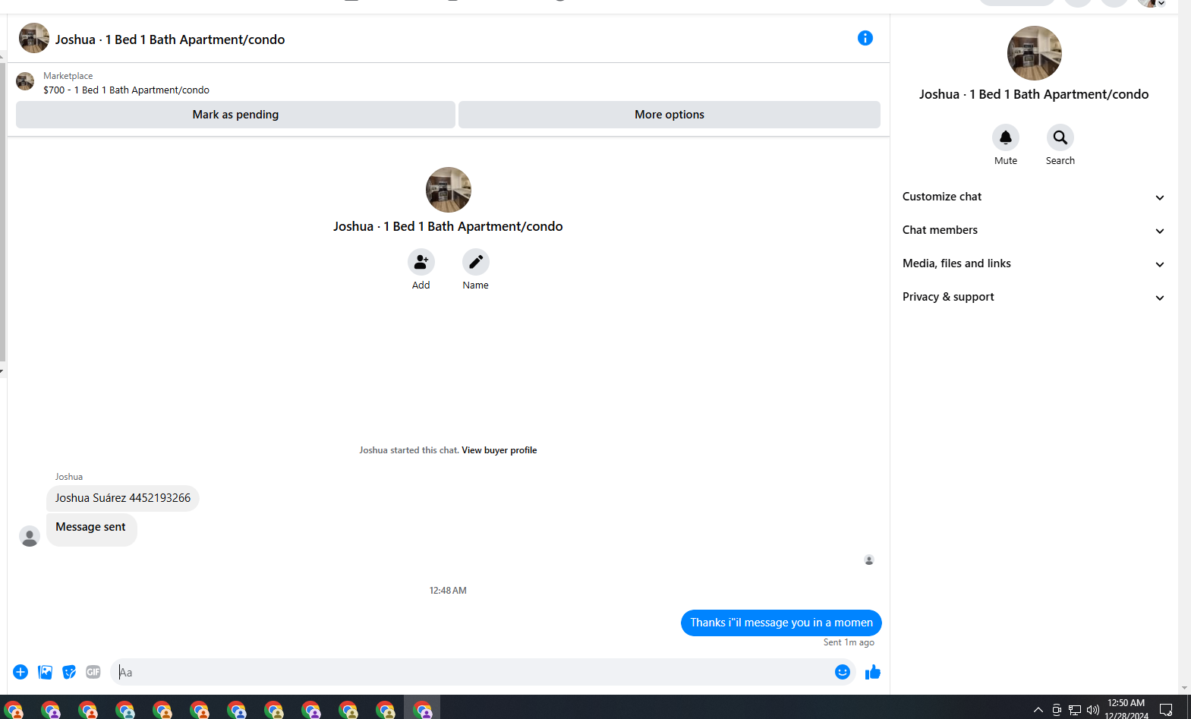1191x719 pixels.
Task: Click the taskbar volume speaker icon
Action: tap(1093, 710)
